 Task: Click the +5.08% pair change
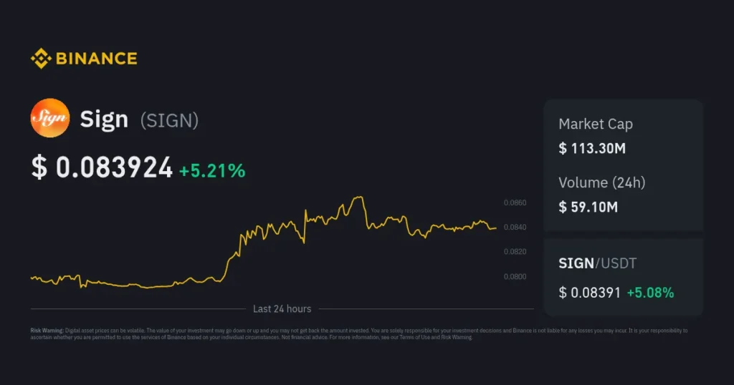[650, 292]
